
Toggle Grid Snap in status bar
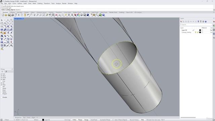(67, 120)
